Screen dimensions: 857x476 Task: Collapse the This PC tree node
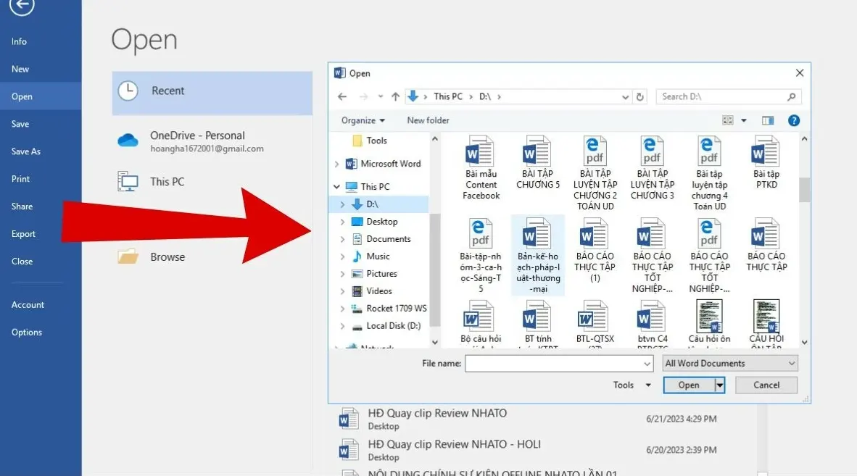point(336,187)
